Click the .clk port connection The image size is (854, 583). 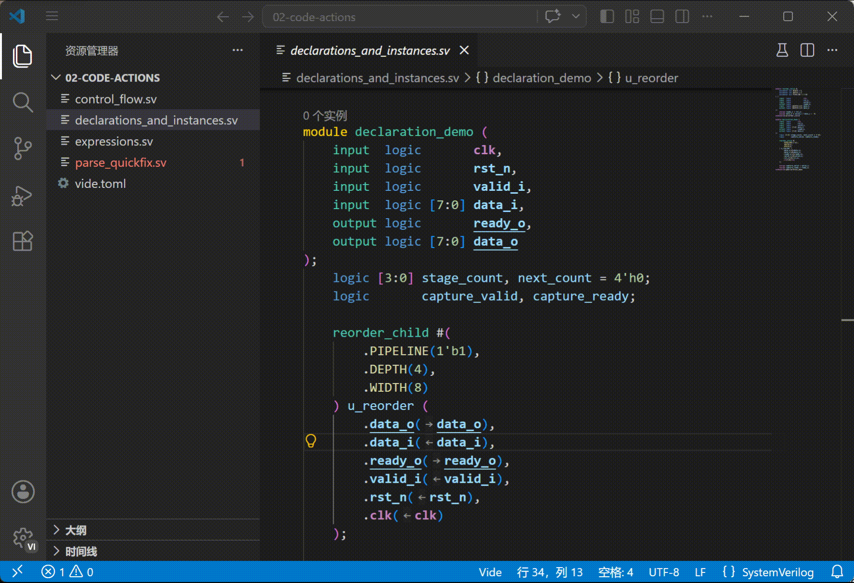[402, 516]
